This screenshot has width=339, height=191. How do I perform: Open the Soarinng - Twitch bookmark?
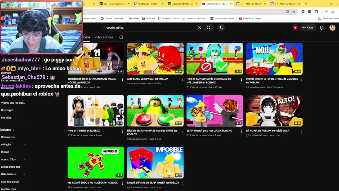click(168, 19)
